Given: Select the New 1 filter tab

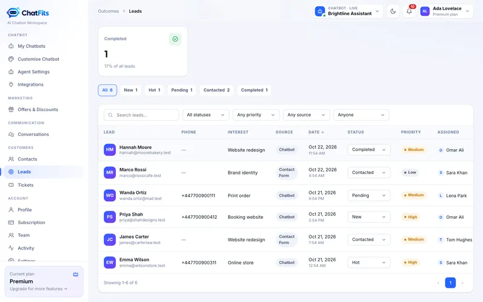Looking at the screenshot, I should click(130, 90).
